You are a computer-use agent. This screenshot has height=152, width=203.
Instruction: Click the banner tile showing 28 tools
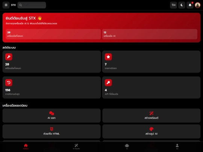click(53, 34)
